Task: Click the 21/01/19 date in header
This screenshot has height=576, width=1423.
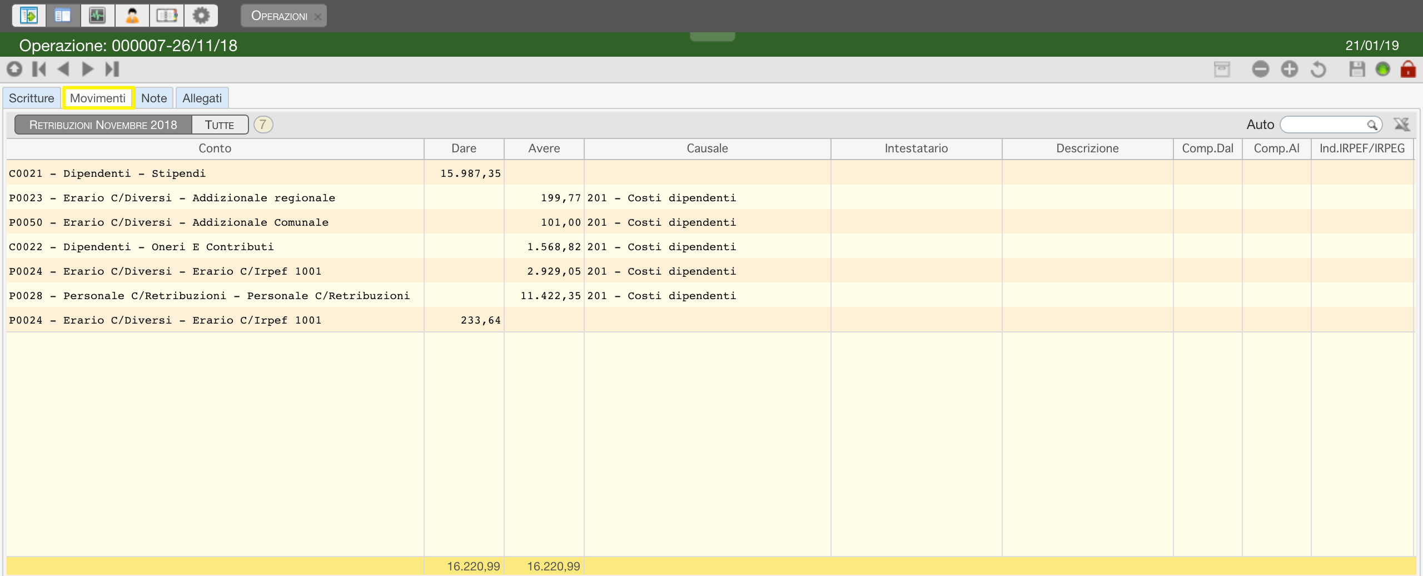Action: pos(1372,46)
